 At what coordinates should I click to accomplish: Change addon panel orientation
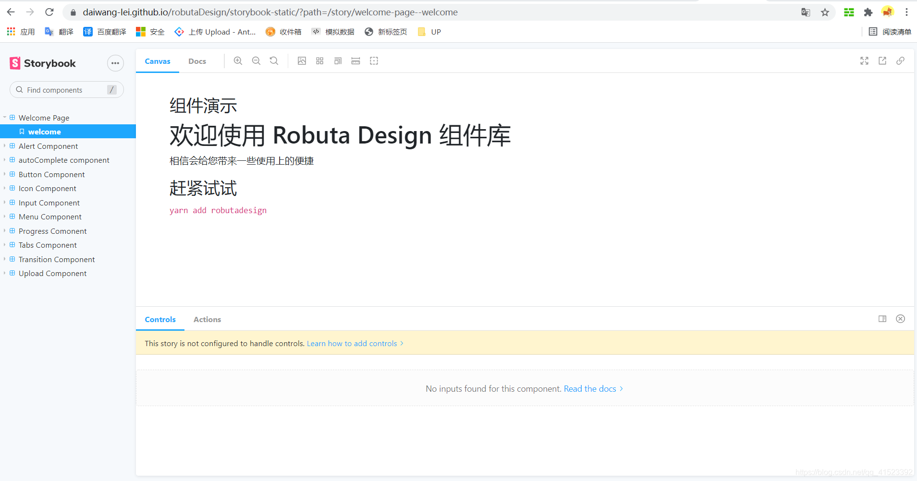(882, 319)
